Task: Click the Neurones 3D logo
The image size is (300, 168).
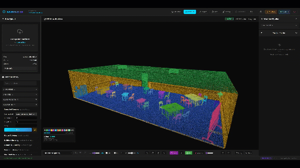Action: [x=13, y=12]
